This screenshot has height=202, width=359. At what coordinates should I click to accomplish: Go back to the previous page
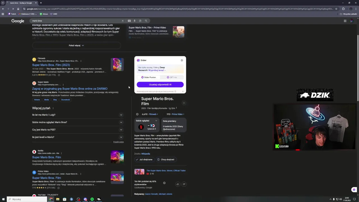point(3,9)
